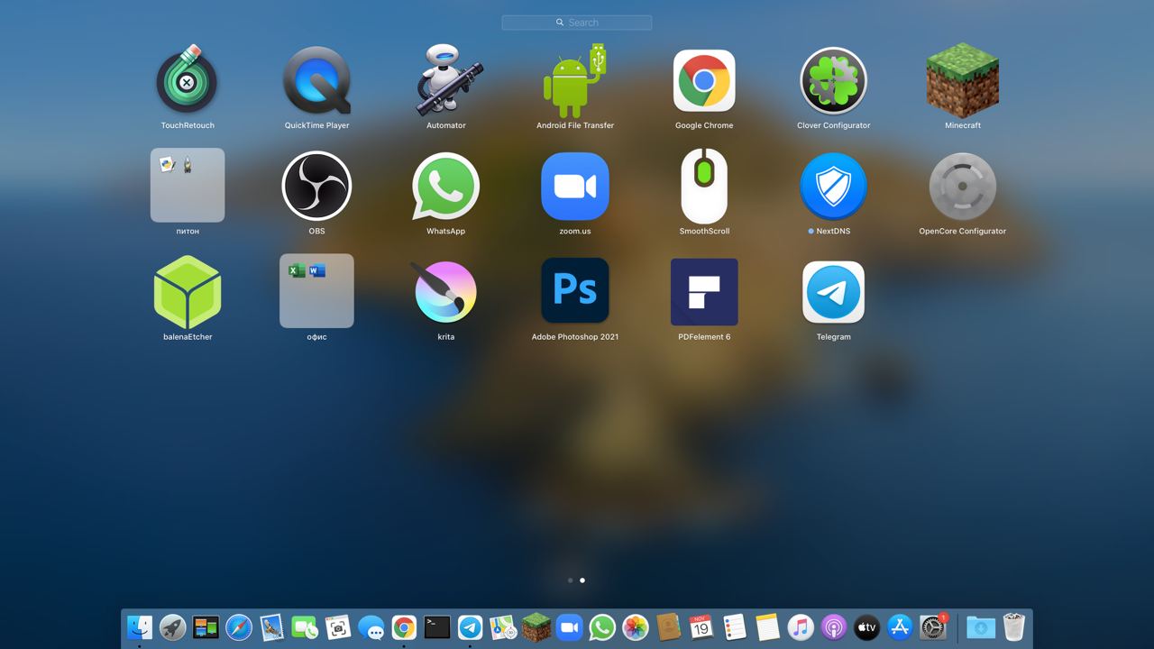Launch Safari from the Dock
Screen dimensions: 1154x649
pos(239,627)
